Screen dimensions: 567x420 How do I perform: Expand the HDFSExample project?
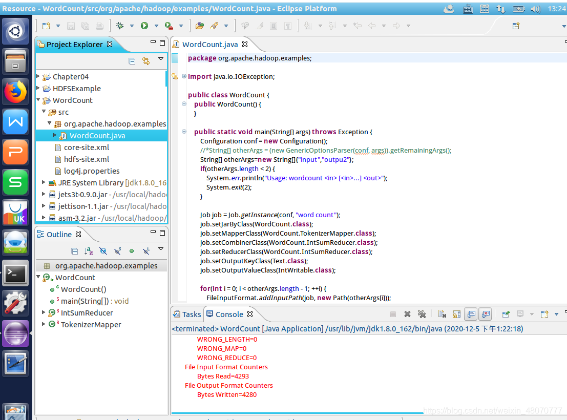(x=38, y=88)
